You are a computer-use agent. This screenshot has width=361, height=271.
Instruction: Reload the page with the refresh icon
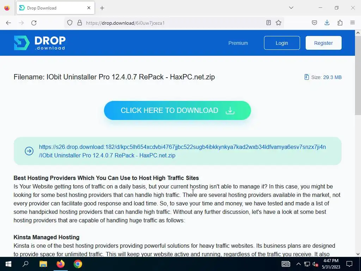[34, 23]
